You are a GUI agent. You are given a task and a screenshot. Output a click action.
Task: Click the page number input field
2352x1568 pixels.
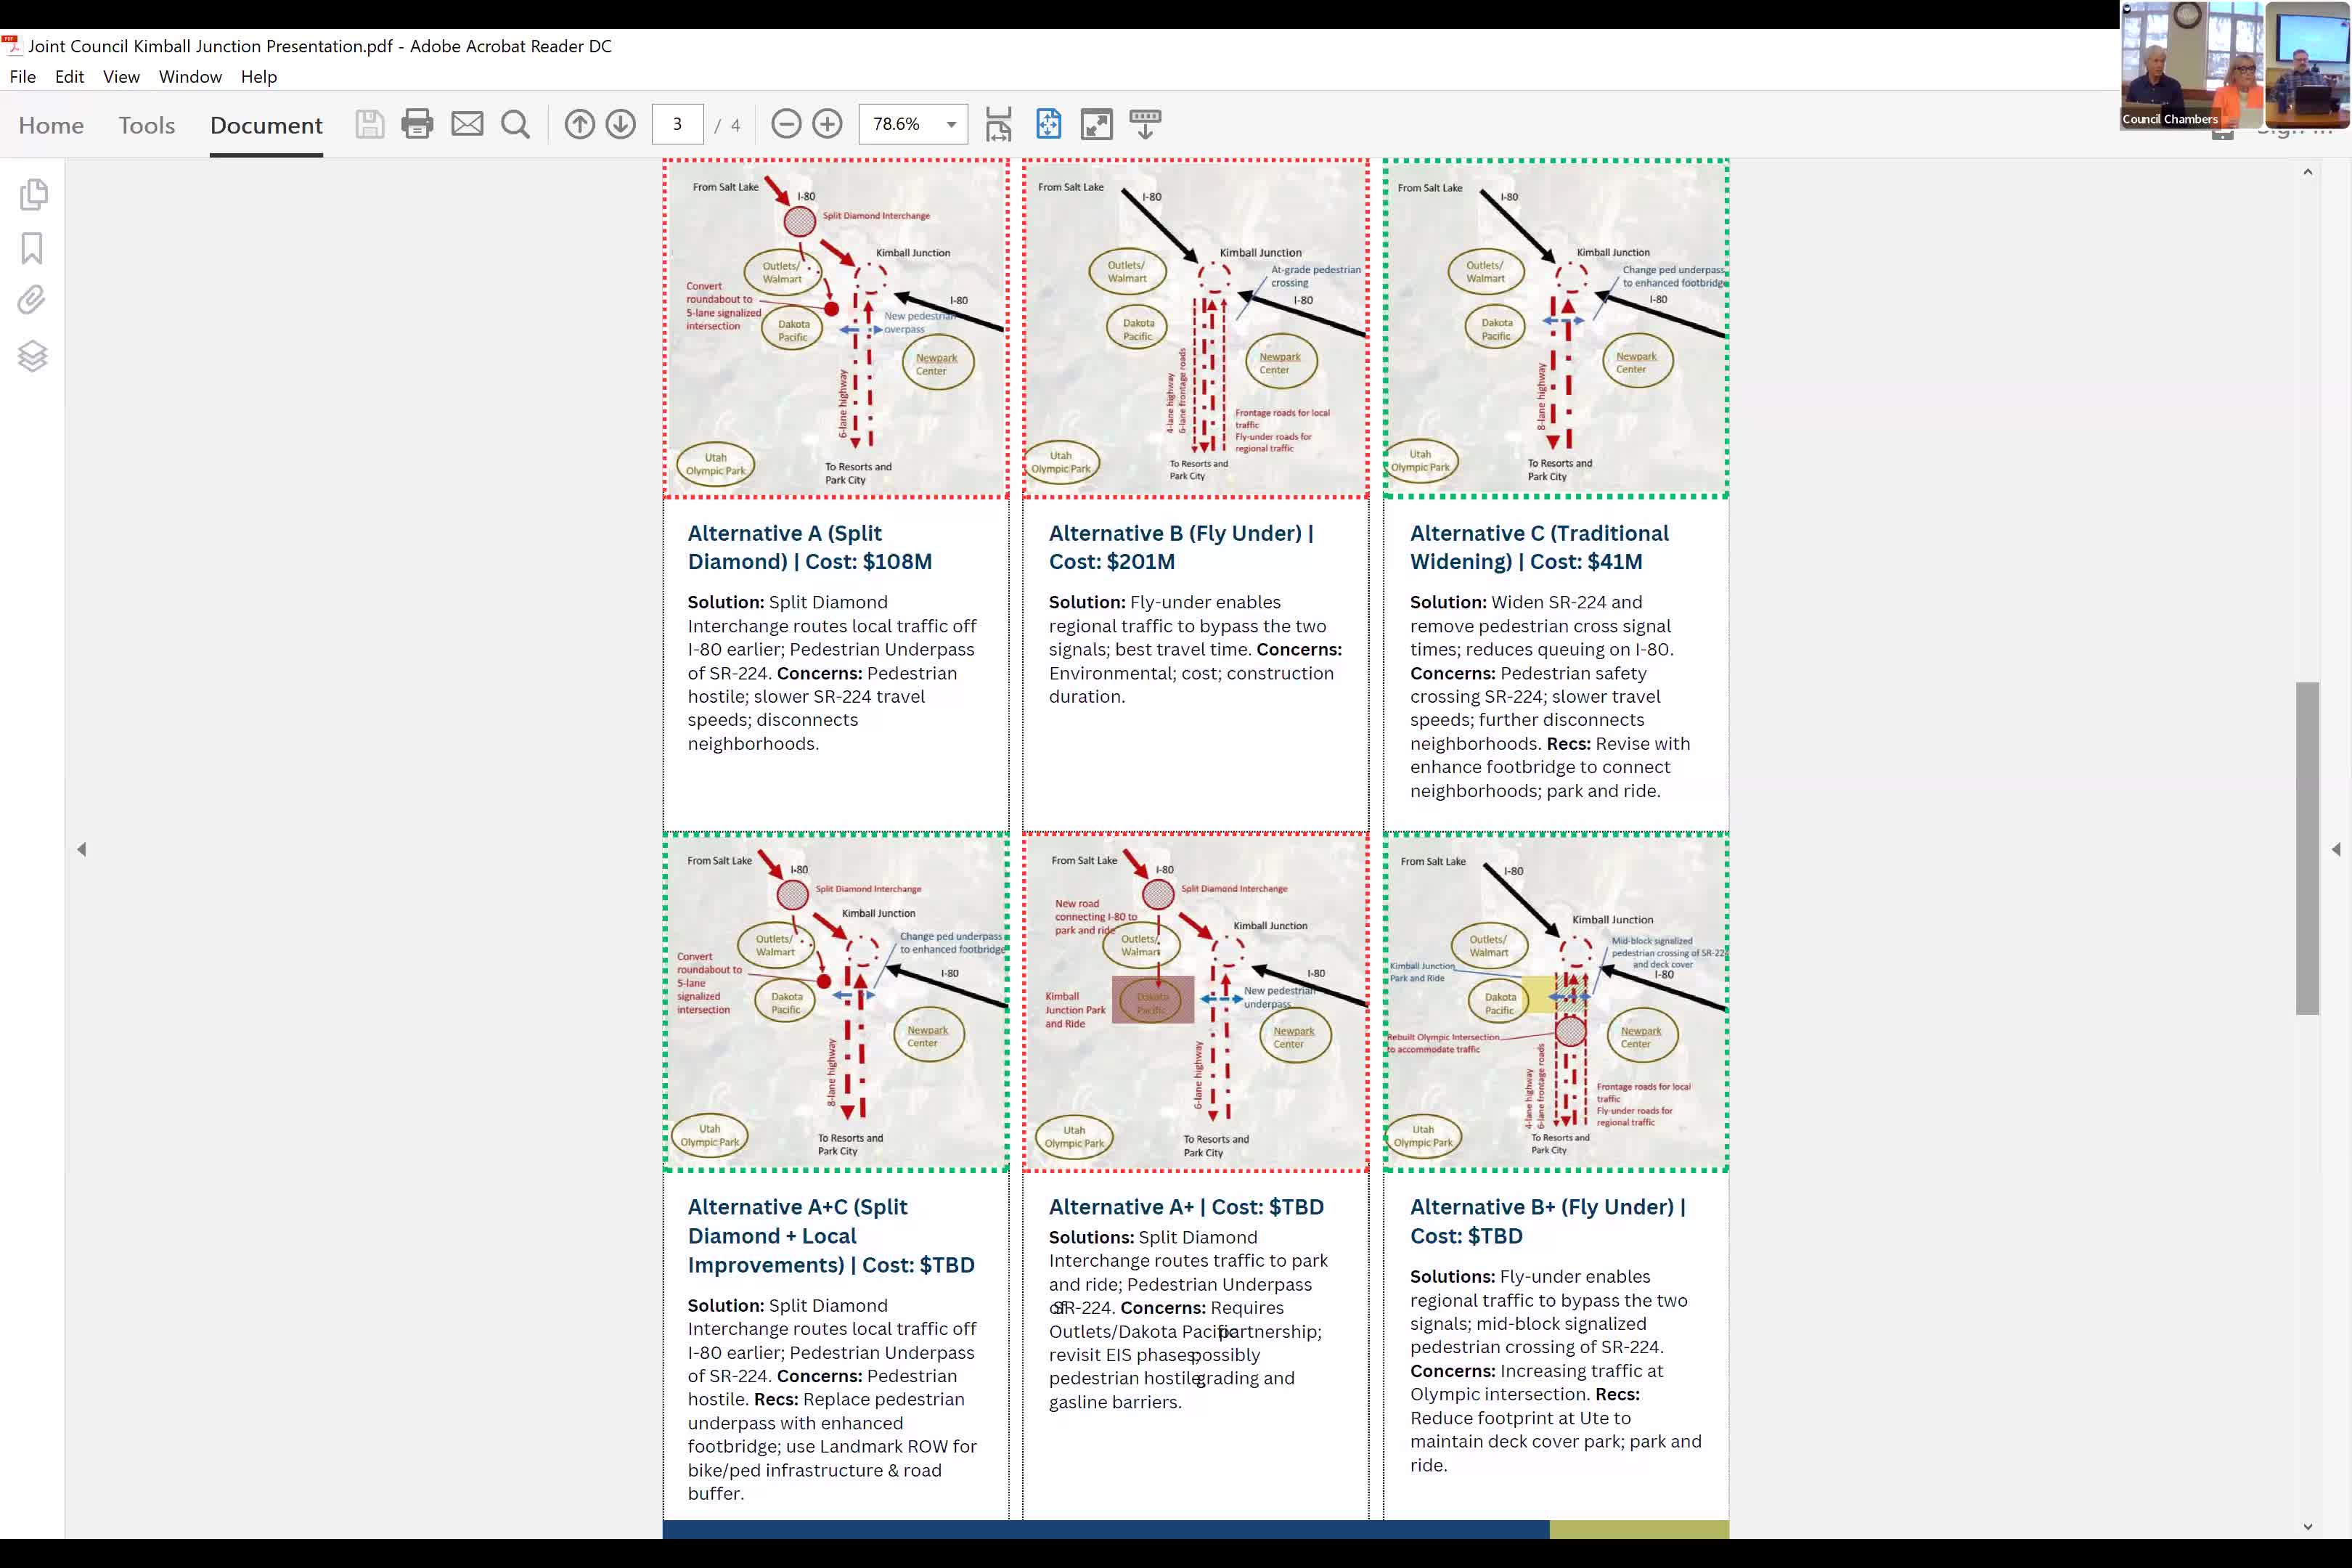678,124
